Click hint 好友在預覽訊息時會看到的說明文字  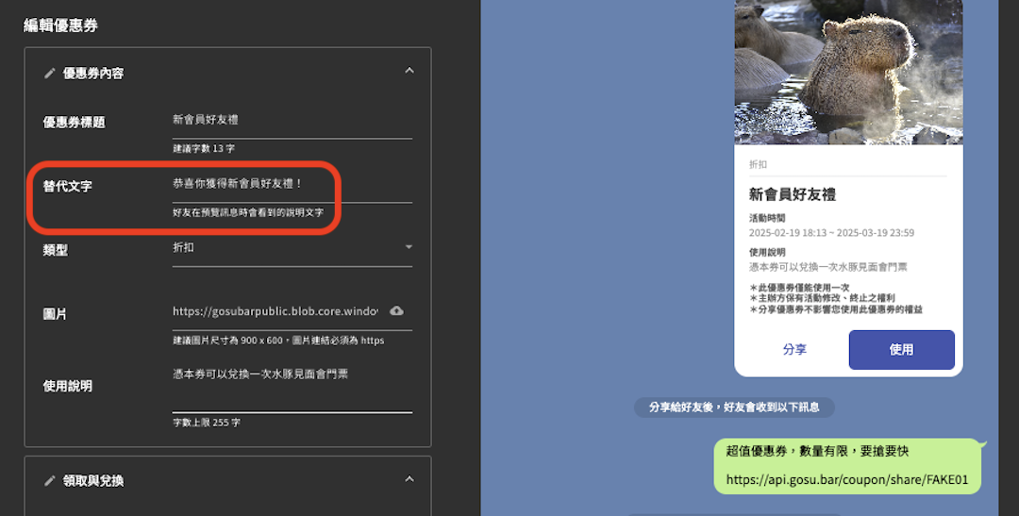(248, 212)
